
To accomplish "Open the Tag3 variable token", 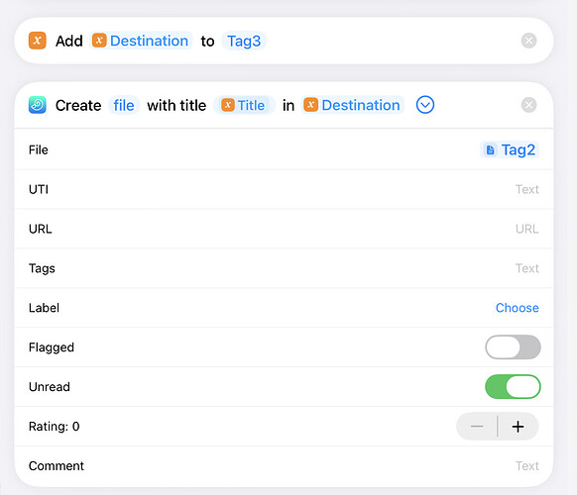I will (244, 41).
